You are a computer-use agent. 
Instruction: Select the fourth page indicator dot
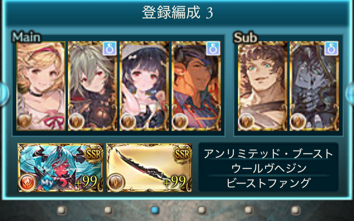click(202, 210)
